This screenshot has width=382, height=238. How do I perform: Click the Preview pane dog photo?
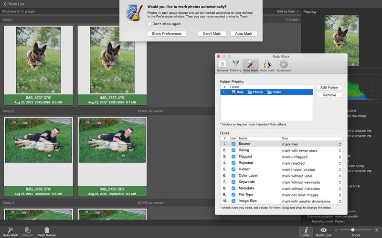(x=341, y=40)
